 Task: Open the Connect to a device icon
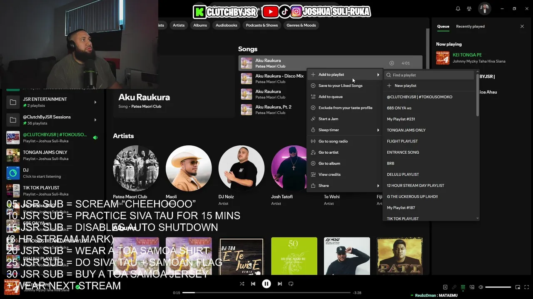[x=472, y=287]
